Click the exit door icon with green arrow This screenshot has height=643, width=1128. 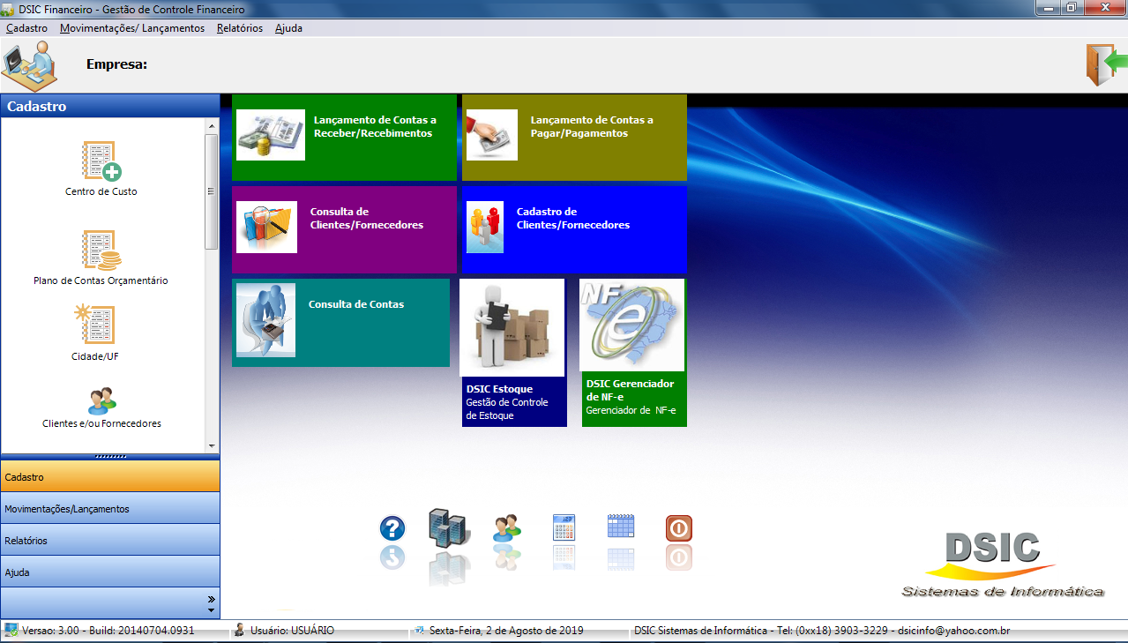click(x=1107, y=64)
